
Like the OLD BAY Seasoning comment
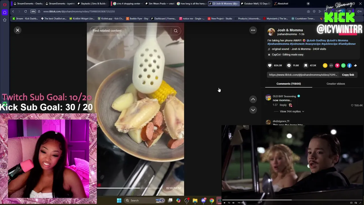coord(352,105)
